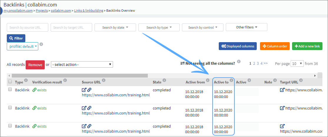The width and height of the screenshot is (328, 137).
Task: Click info icon beside Source URL header
Action: pyautogui.click(x=104, y=80)
